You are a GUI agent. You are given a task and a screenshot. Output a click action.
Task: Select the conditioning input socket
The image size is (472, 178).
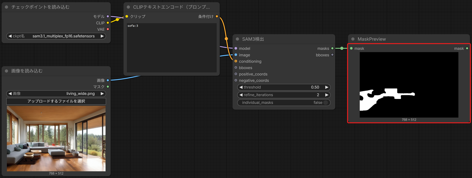236,61
